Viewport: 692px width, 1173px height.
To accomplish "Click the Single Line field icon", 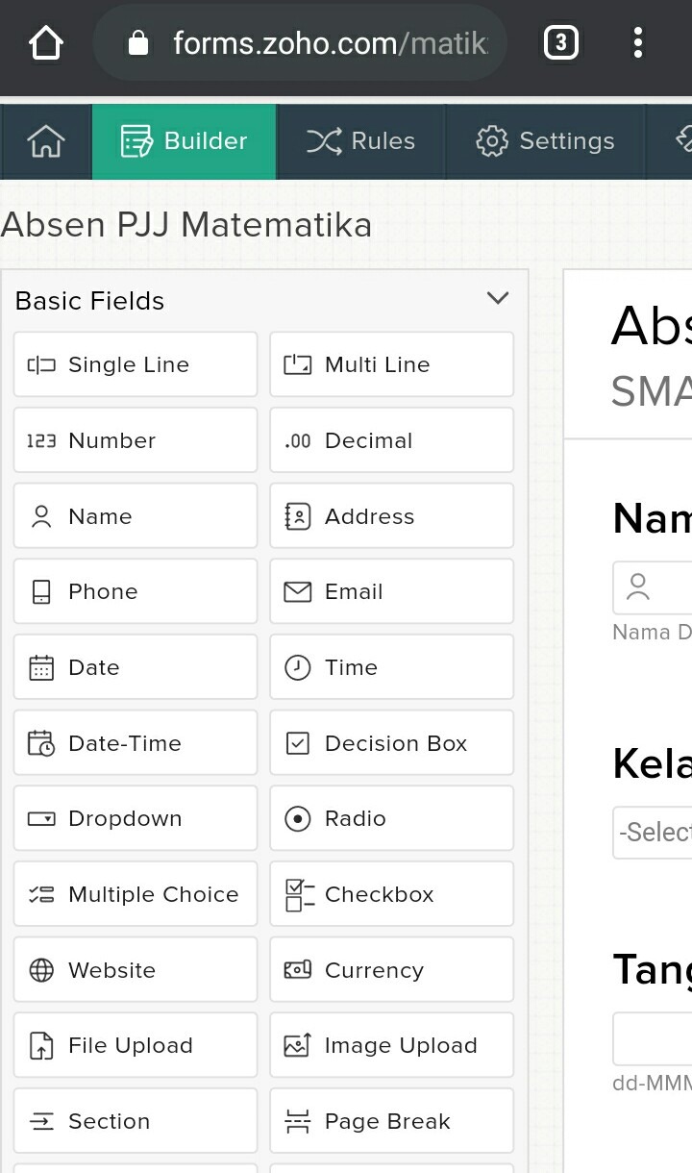I will click(41, 364).
